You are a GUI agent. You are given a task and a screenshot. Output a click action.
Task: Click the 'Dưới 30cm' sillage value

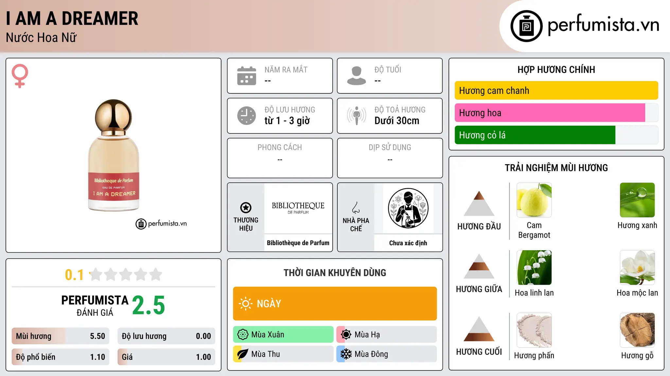397,121
